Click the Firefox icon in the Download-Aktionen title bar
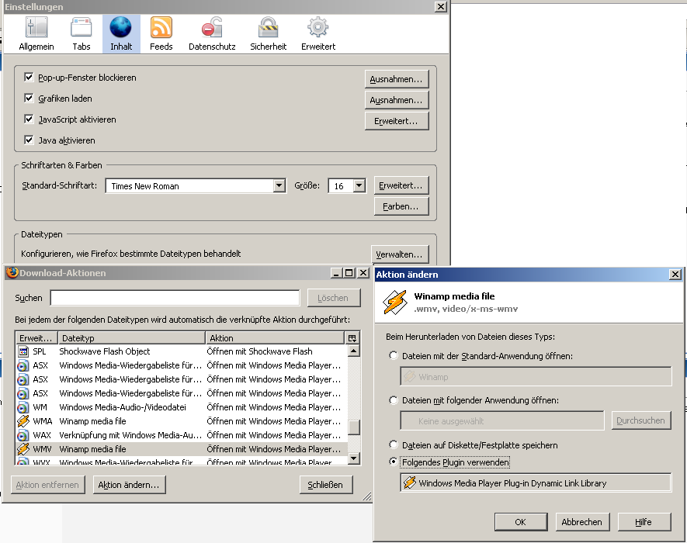This screenshot has width=687, height=543. click(12, 272)
